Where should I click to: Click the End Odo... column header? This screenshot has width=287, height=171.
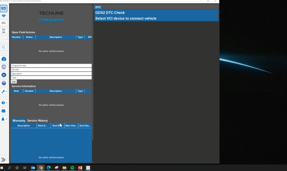pyautogui.click(x=85, y=126)
